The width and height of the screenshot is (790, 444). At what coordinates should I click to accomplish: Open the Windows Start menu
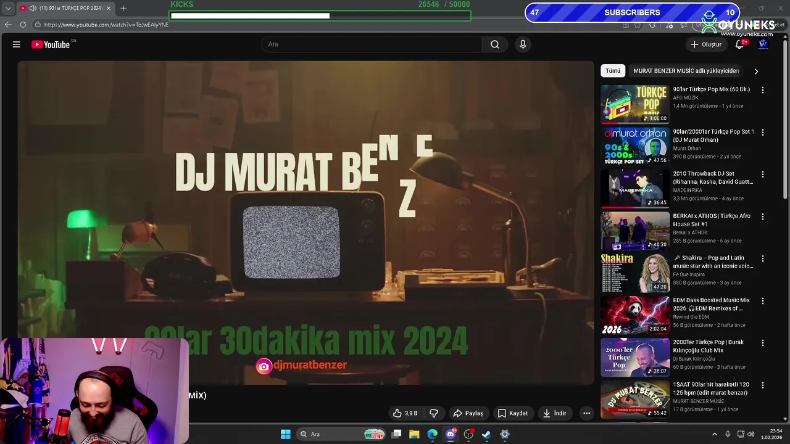(x=286, y=434)
